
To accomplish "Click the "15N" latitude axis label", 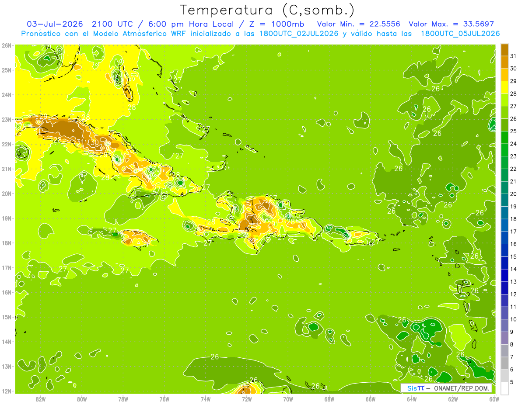I will click(x=7, y=317).
